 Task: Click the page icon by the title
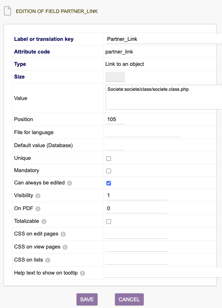(x=7, y=11)
